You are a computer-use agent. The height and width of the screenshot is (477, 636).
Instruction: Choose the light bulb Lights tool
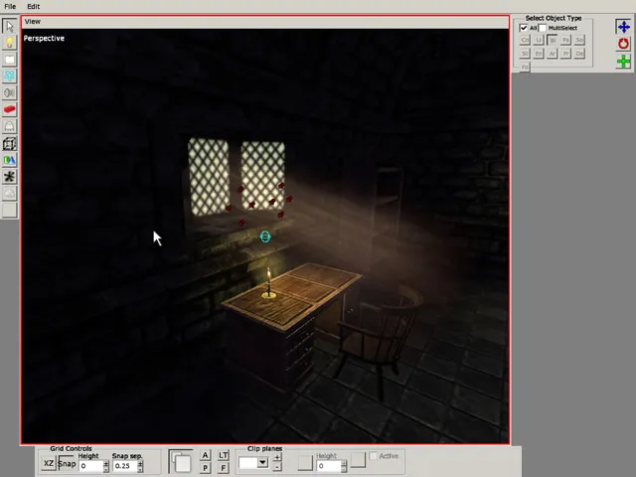pyautogui.click(x=9, y=43)
